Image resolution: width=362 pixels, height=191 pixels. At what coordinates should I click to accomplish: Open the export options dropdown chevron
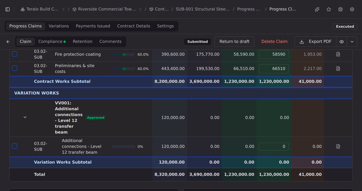(x=352, y=42)
